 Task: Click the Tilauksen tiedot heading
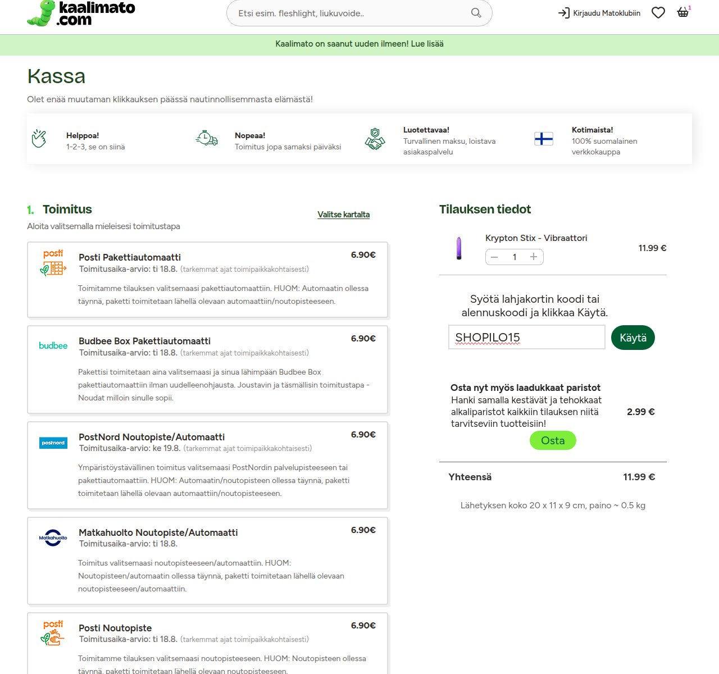tap(485, 210)
